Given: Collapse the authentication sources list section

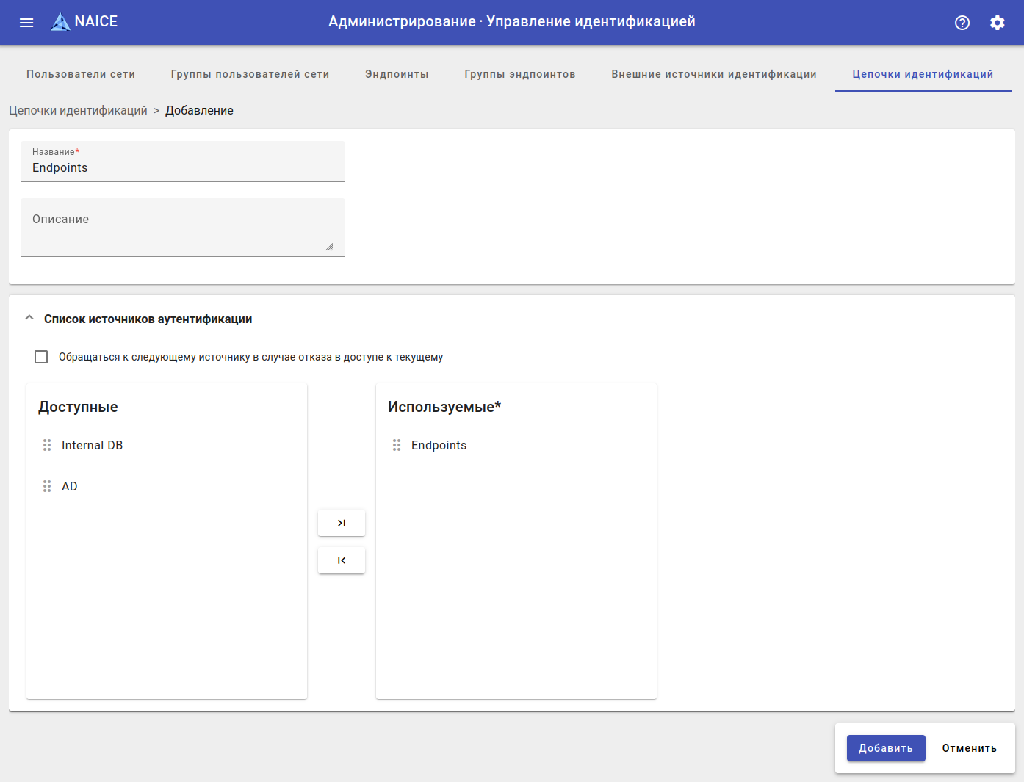Looking at the screenshot, I should click(x=29, y=318).
